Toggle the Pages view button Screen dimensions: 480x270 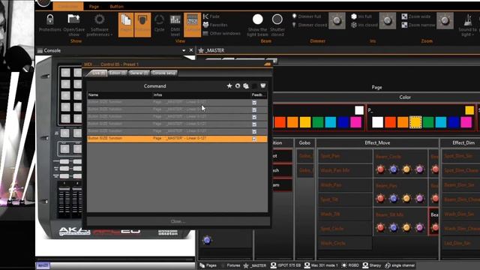(126, 25)
